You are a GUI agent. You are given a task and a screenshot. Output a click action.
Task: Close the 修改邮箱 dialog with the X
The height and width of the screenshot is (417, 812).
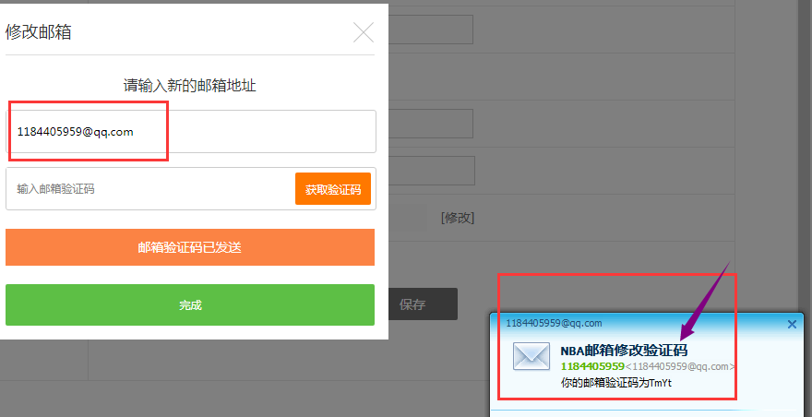(364, 32)
